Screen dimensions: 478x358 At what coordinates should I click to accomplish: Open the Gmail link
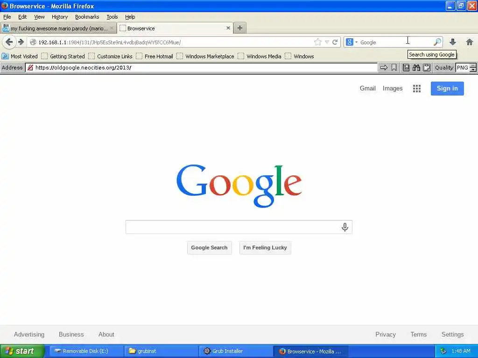368,88
